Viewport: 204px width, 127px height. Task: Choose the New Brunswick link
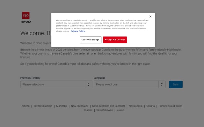pyautogui.click(x=80, y=106)
